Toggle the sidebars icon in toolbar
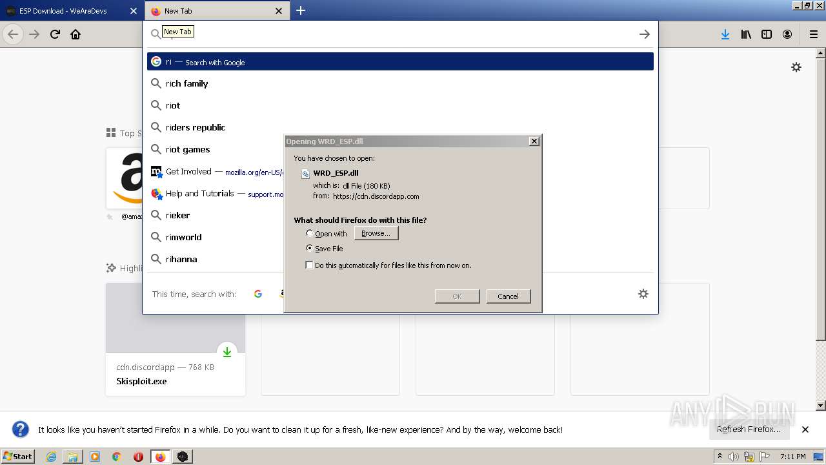826x465 pixels. 767,34
